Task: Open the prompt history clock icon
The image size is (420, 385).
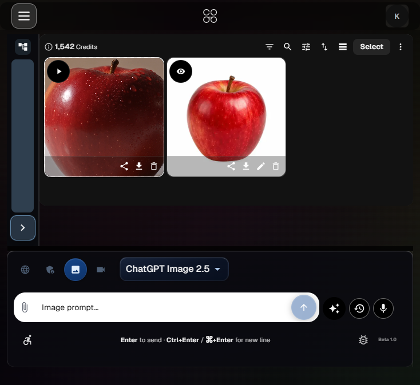Action: [x=359, y=308]
